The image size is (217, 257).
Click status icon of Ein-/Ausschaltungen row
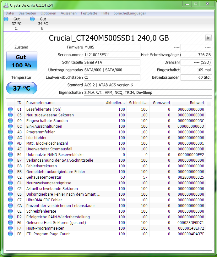(10, 126)
